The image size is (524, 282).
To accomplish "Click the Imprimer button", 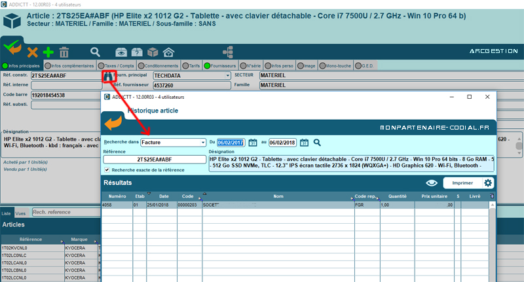I will point(462,183).
